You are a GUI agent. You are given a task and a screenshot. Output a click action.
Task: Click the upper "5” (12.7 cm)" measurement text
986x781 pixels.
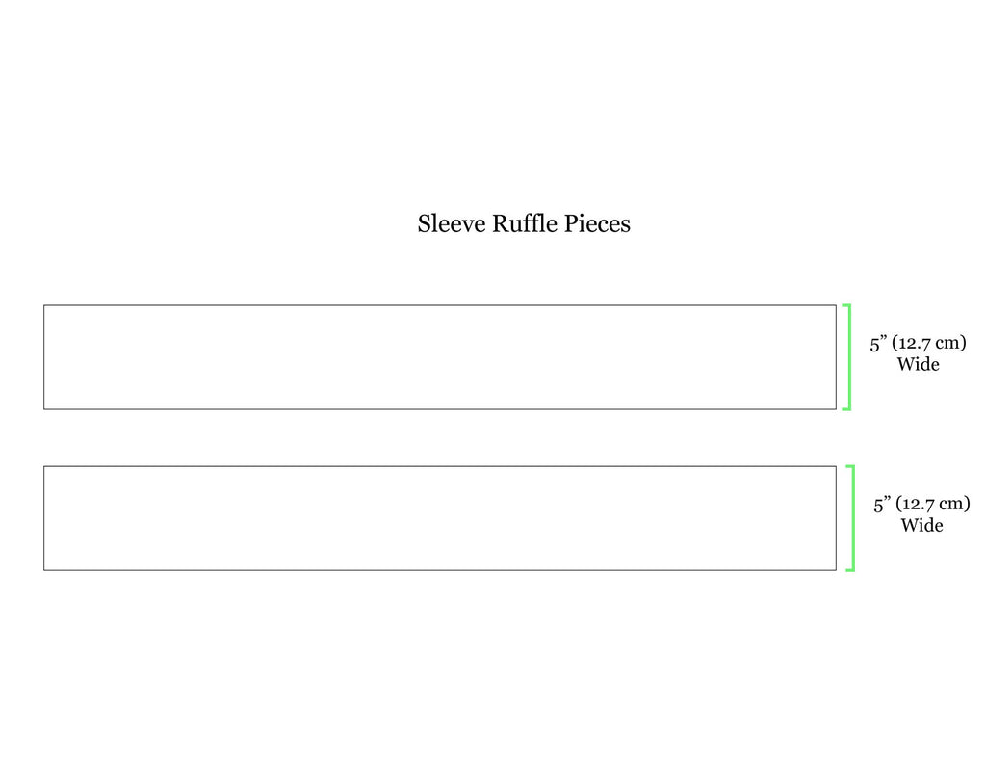[x=918, y=343]
